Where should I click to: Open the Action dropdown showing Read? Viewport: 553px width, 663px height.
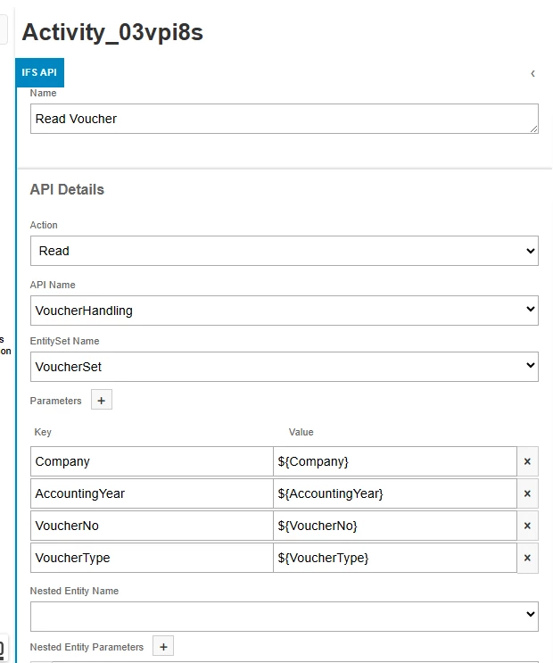[284, 251]
